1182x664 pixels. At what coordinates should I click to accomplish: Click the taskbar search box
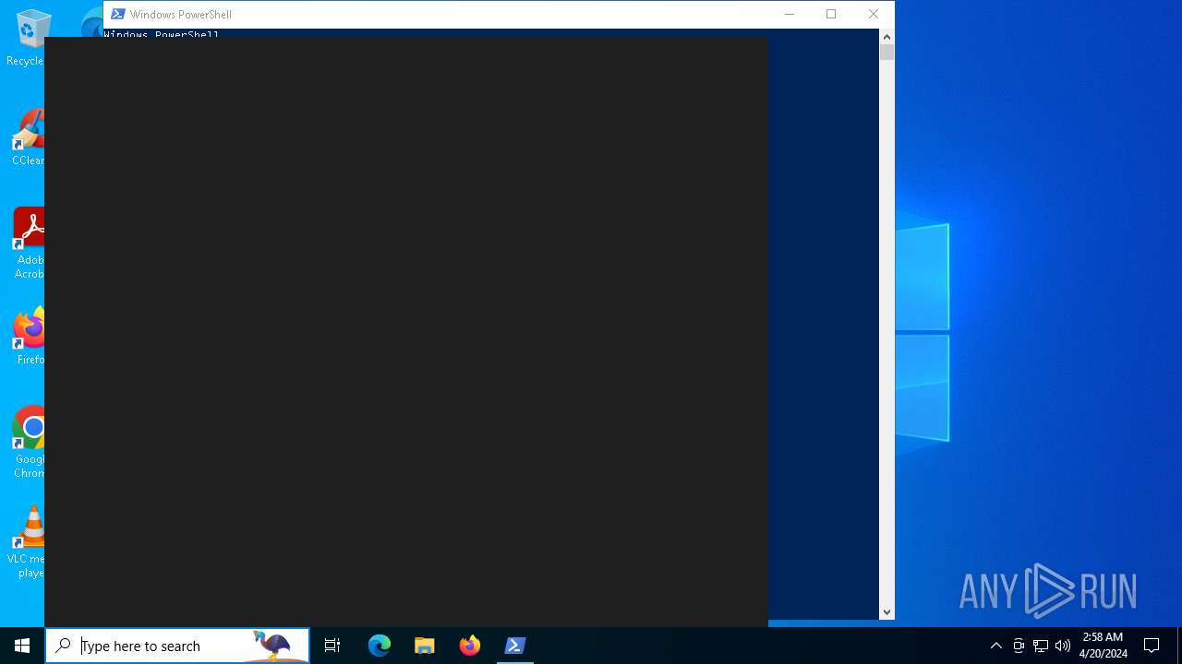click(x=177, y=646)
